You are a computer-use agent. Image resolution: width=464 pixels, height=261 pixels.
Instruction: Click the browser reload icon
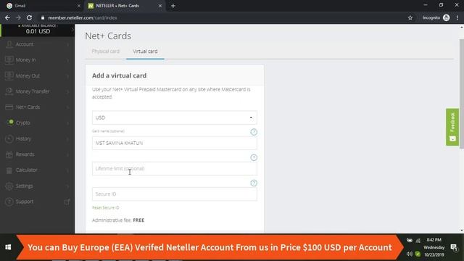click(x=29, y=17)
